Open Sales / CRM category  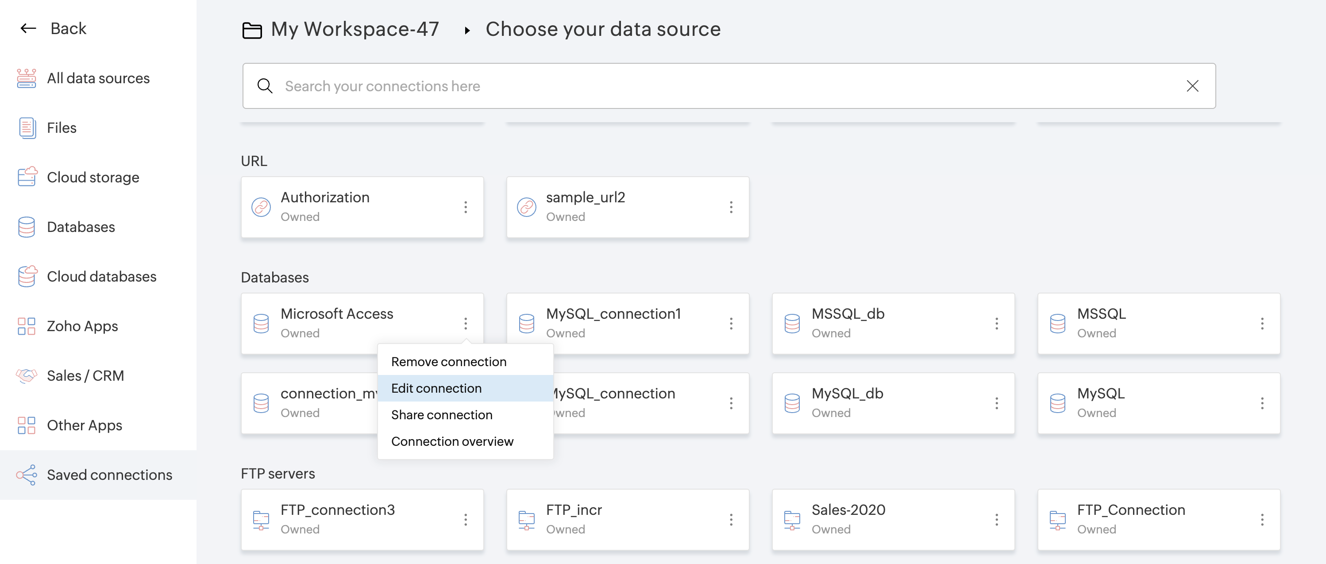coord(85,375)
